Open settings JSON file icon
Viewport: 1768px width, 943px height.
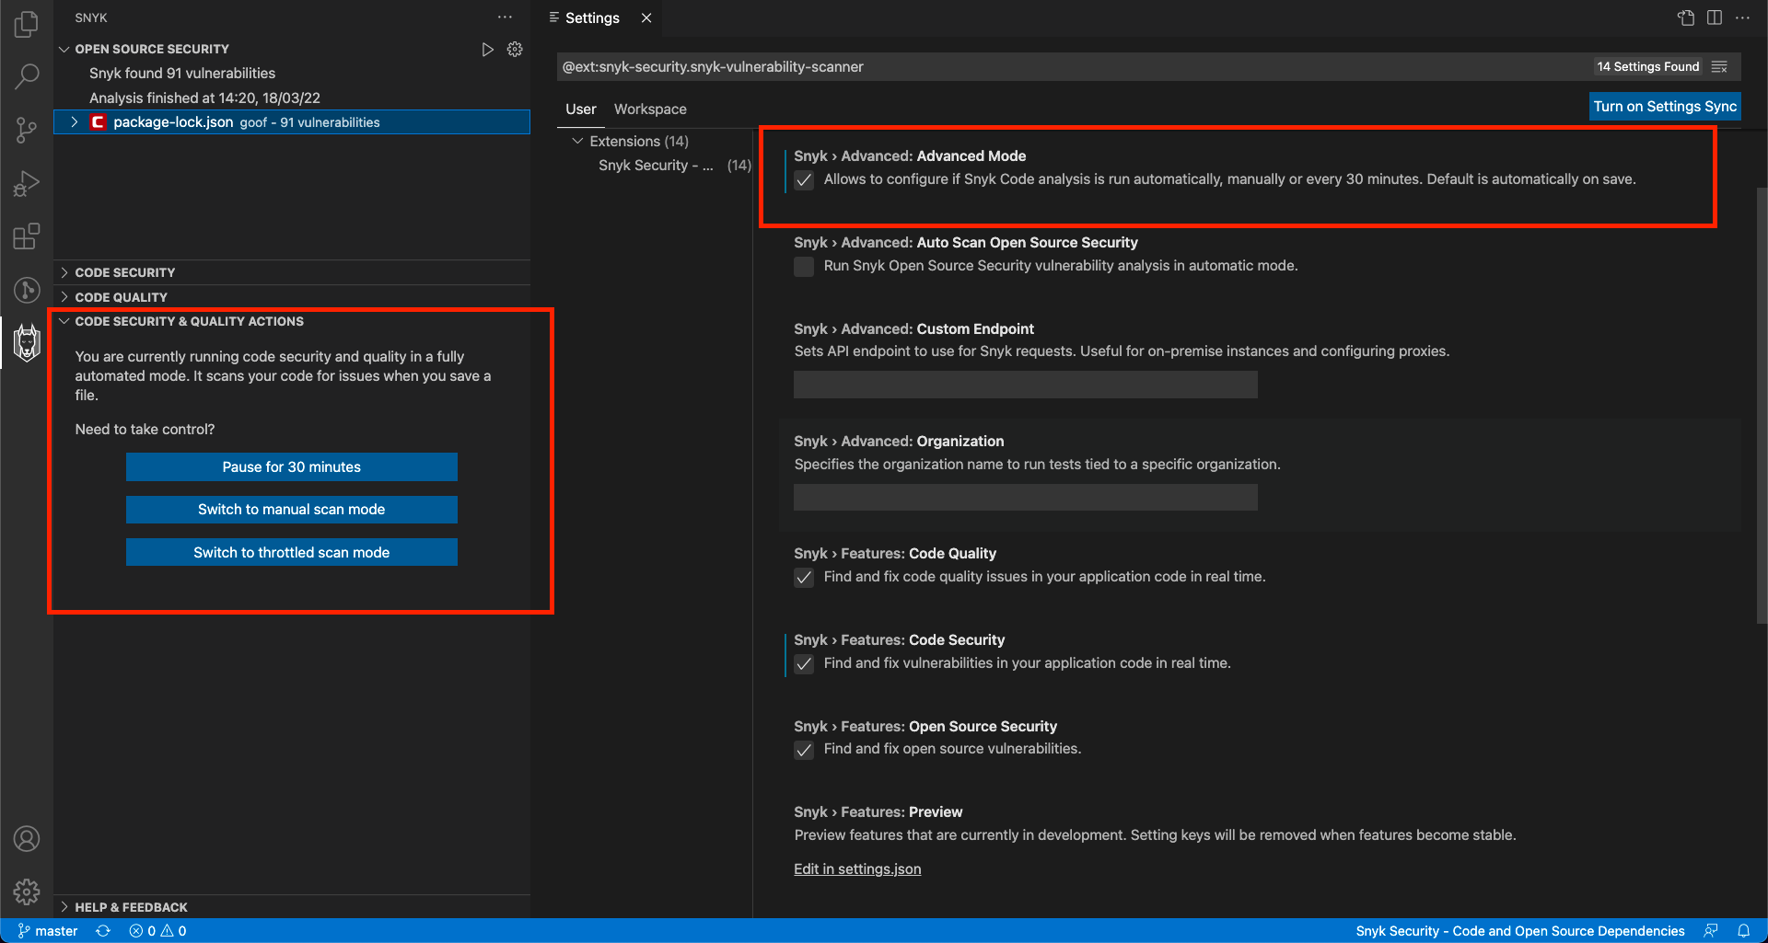click(x=1686, y=17)
